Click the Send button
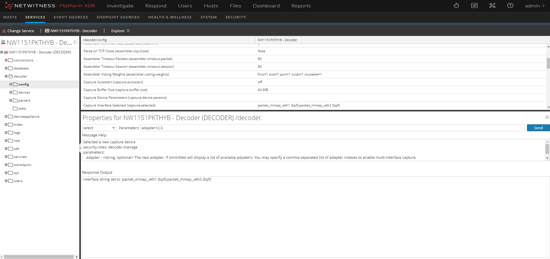The width and height of the screenshot is (550, 259). (538, 127)
